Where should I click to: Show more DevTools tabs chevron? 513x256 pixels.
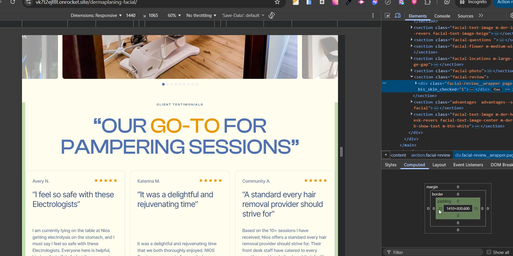click(x=481, y=15)
